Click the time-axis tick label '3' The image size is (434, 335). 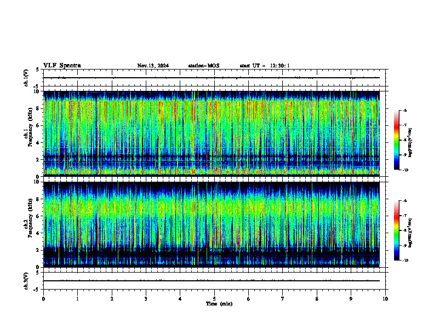(146, 299)
